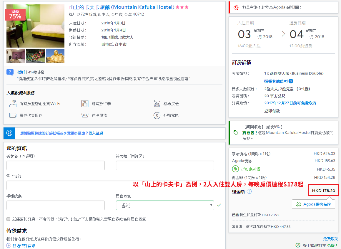Screen dimensions: 341x249
Task: Click the limited availability clock icon
Action: 236,7
